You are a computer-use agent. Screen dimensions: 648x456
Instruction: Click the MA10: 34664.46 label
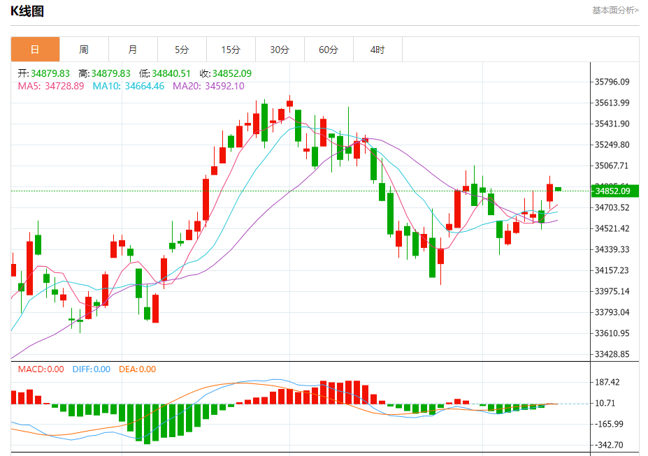[128, 86]
